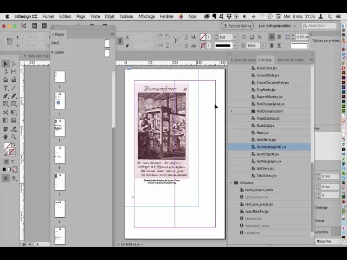Click the volume icon in menu bar
Screen dimensions: 347x260
tap(245, 16)
